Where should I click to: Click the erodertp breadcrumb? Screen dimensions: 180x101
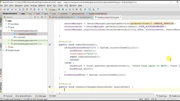tap(63, 13)
